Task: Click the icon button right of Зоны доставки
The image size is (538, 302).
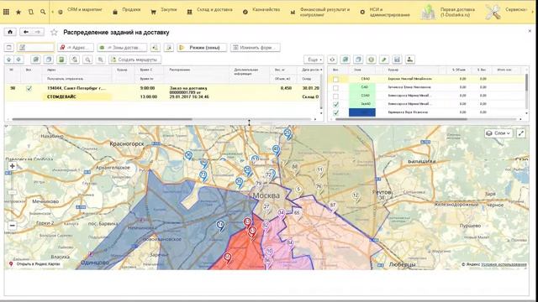Action: coord(155,47)
